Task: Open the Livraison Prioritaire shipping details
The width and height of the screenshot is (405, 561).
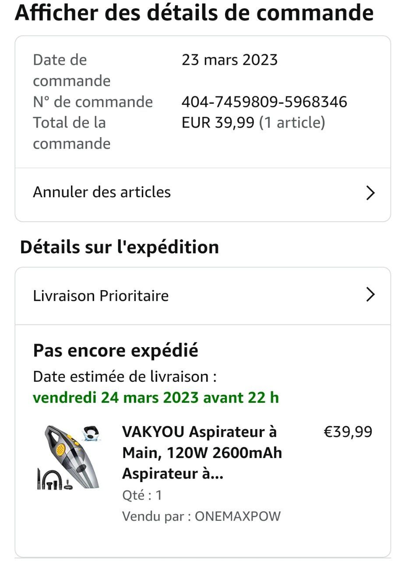Action: pos(203,296)
